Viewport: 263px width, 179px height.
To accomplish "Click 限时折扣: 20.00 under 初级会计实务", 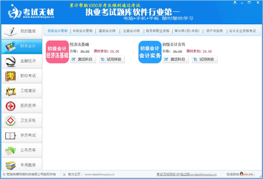I will [199, 51].
